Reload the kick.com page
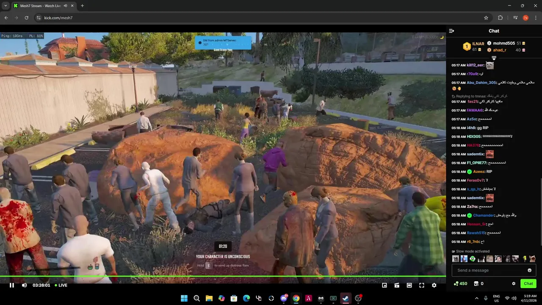 (26, 18)
